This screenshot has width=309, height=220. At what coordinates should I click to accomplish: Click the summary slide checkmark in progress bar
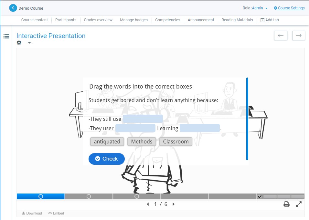pyautogui.click(x=259, y=196)
